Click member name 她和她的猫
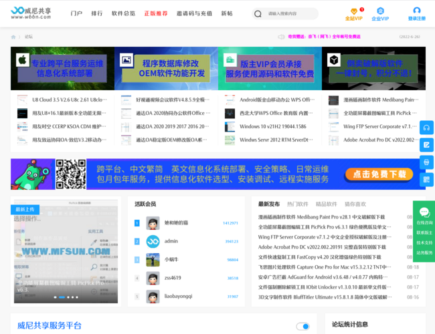This screenshot has width=435, height=334. [176, 223]
